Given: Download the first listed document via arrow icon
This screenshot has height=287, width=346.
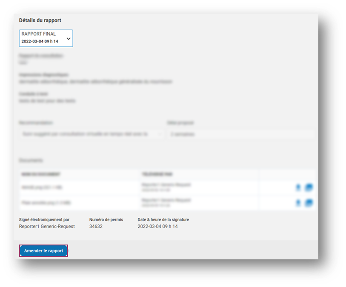Looking at the screenshot, I should (298, 188).
